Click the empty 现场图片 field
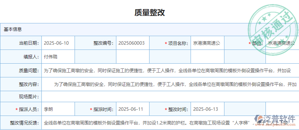The image size is (299, 130). (x=170, y=97)
